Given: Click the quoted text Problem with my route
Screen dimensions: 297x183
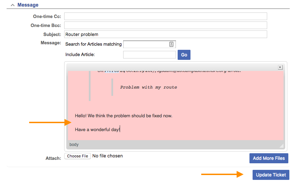Looking at the screenshot, I should (x=148, y=87).
